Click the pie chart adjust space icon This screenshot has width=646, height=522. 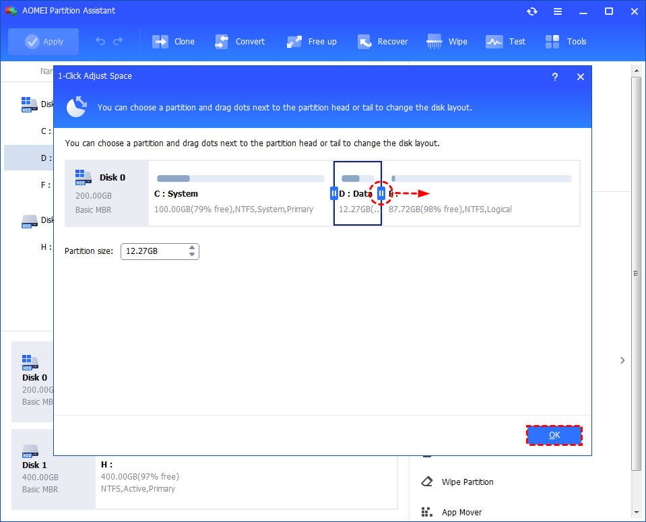click(77, 107)
